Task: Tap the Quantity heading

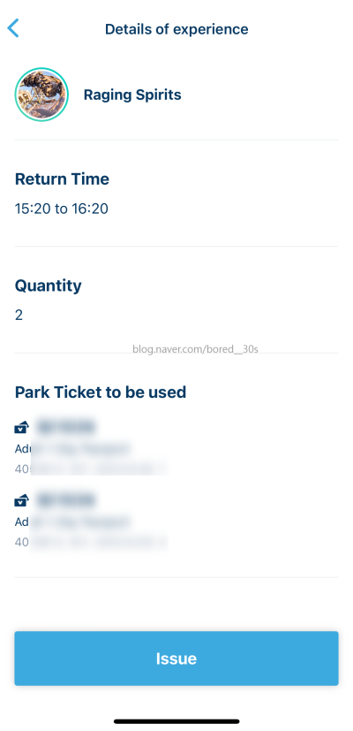Action: point(48,286)
